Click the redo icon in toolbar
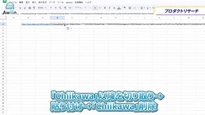This screenshot has height=115, width=205. pos(25,8)
